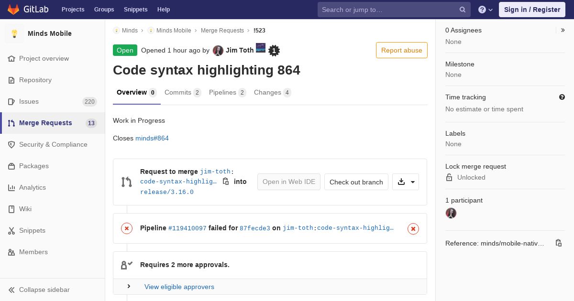Open Analytics in the sidebar

coord(53,187)
